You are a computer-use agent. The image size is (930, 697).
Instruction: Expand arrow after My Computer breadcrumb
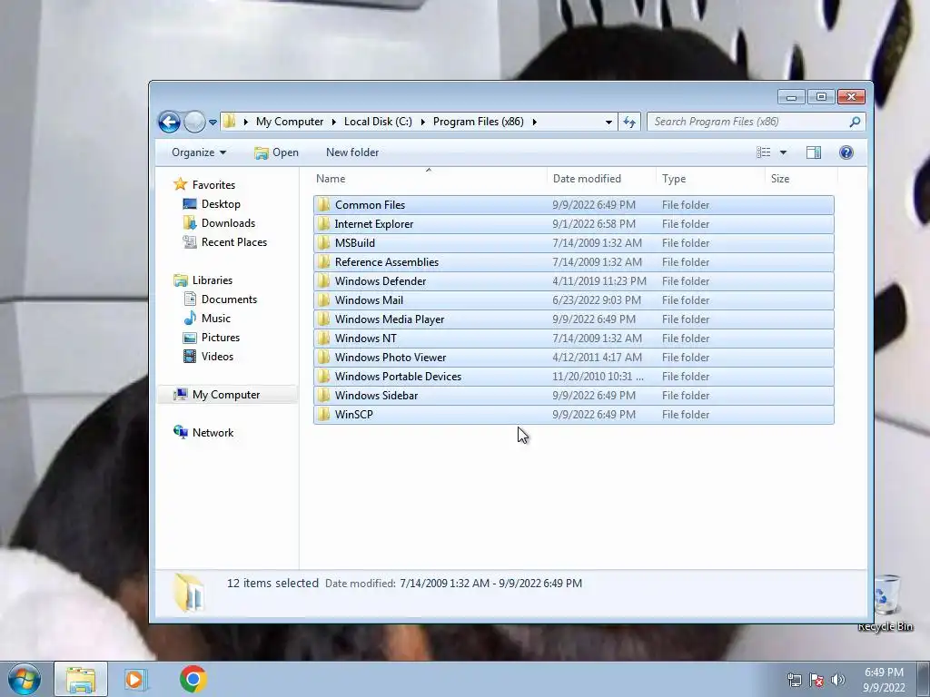click(333, 122)
